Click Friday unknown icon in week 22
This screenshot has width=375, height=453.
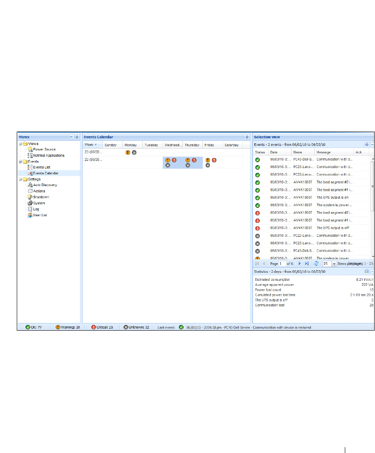point(208,166)
